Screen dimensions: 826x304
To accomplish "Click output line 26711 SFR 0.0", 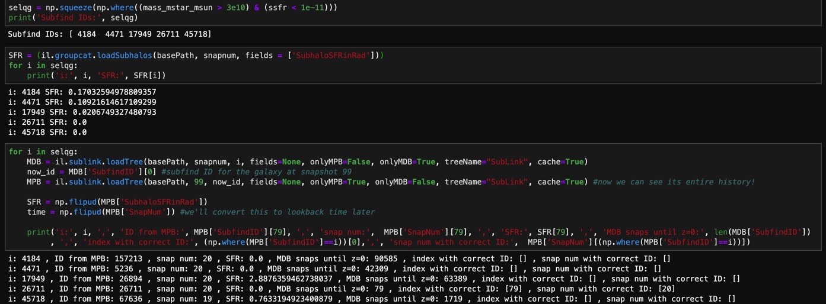I will point(47,122).
